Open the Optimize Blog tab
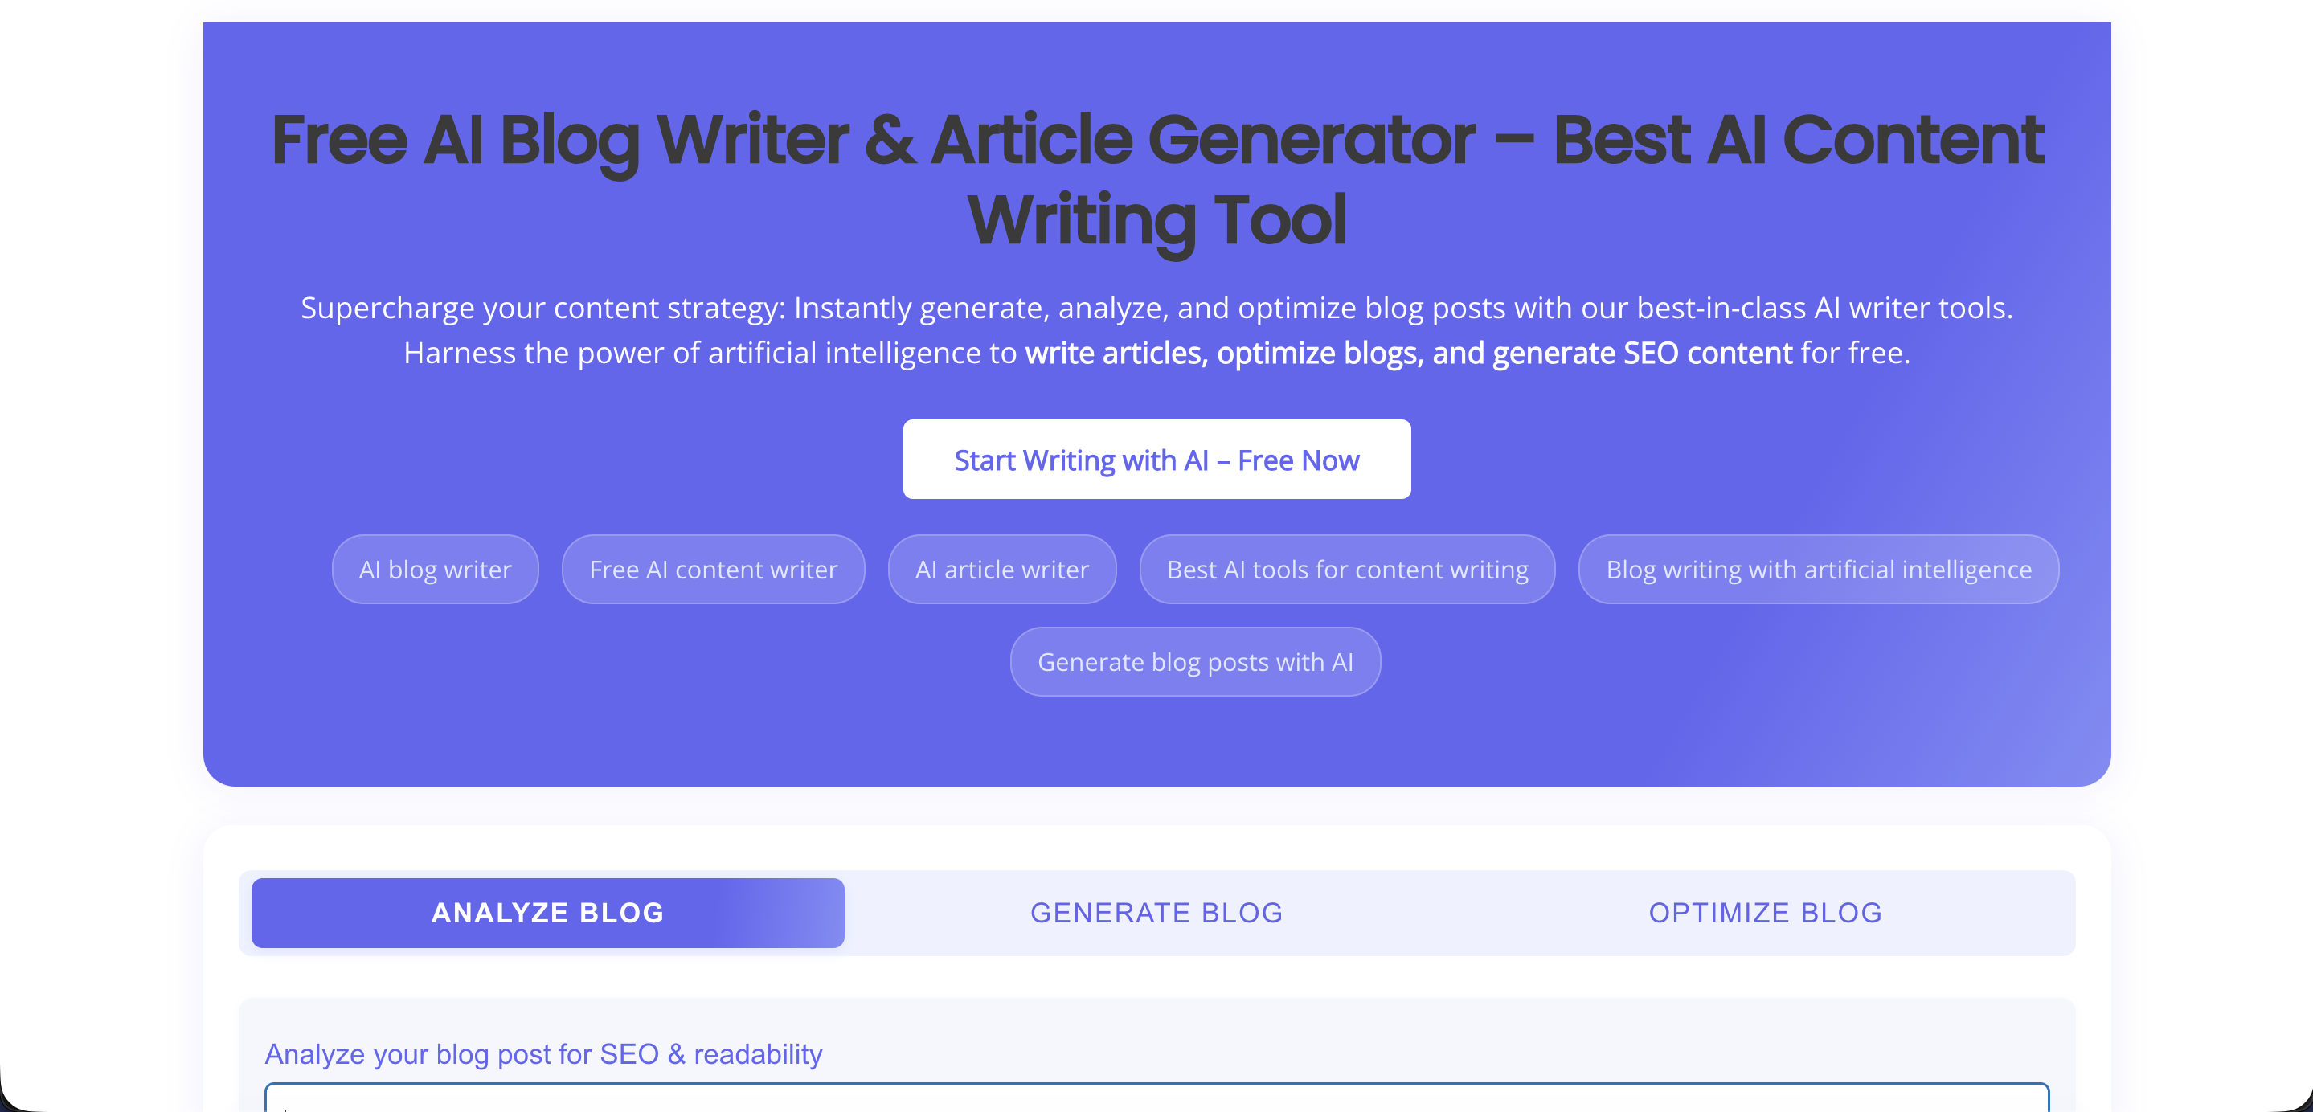The image size is (2313, 1112). (1765, 913)
